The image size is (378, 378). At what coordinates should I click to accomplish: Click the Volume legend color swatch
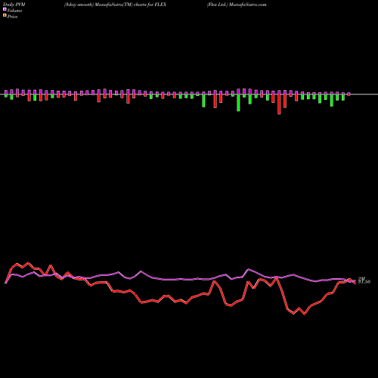(x=5, y=9)
